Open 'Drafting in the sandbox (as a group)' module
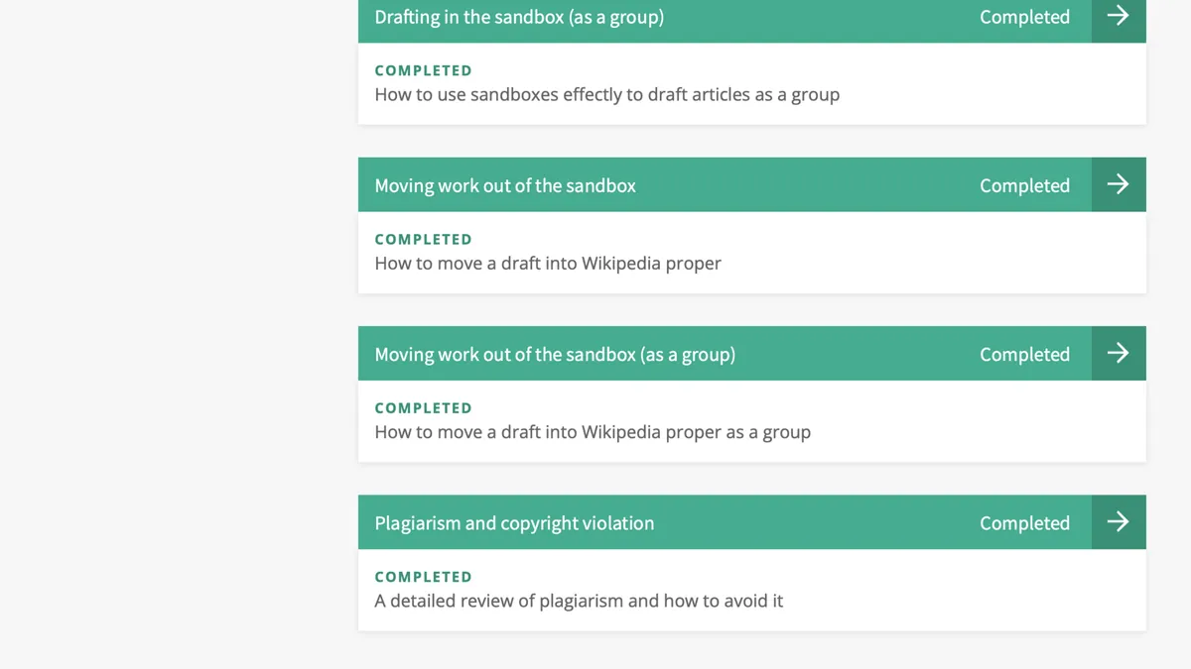This screenshot has width=1191, height=669. (519, 17)
